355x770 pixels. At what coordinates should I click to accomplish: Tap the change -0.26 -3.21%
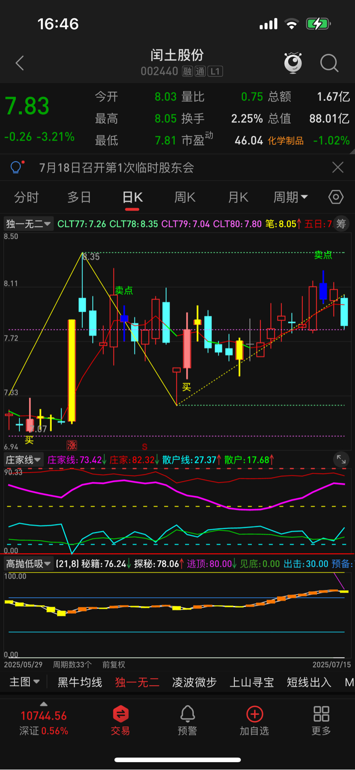coord(39,137)
